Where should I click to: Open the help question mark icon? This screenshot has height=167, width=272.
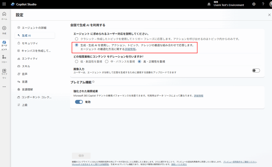click(263, 4)
